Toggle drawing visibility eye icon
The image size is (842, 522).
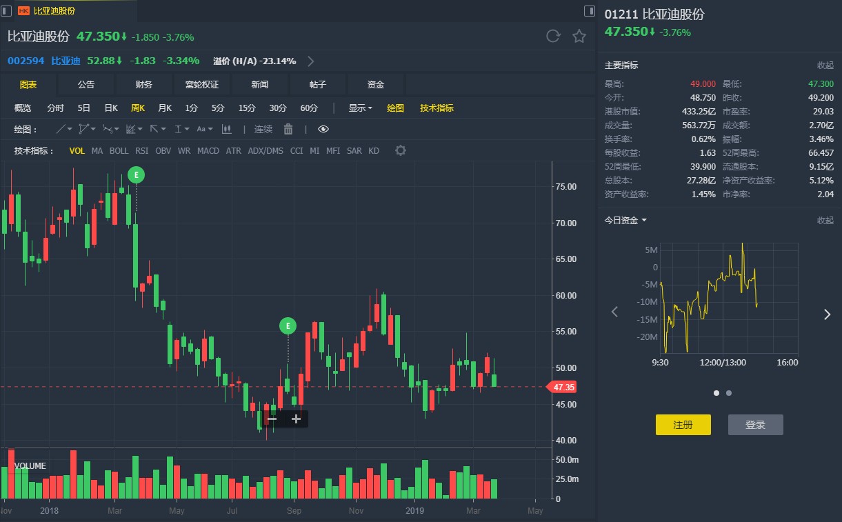pos(323,129)
